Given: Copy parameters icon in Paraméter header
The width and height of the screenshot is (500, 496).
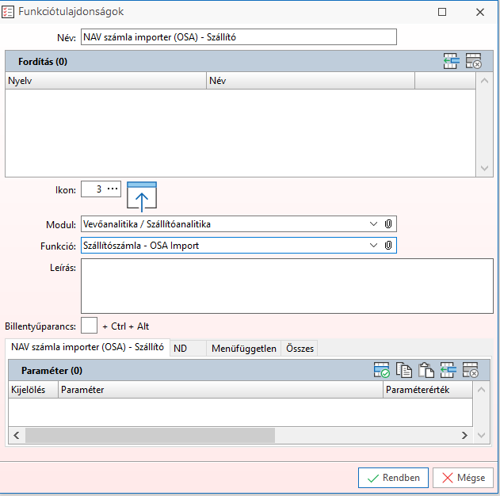Looking at the screenshot, I should (403, 370).
